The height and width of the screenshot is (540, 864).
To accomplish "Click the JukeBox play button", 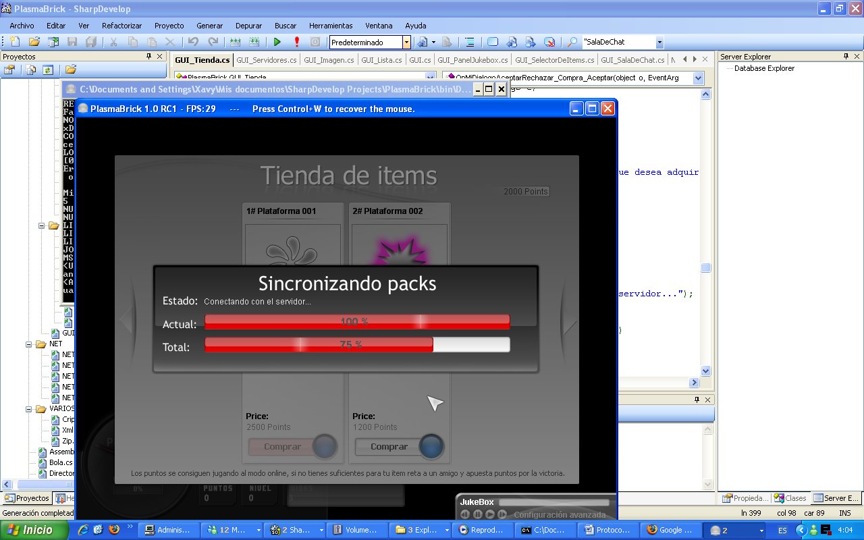I will pyautogui.click(x=490, y=514).
